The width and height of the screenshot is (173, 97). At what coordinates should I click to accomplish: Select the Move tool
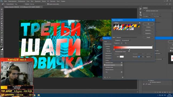(x=2, y=9)
